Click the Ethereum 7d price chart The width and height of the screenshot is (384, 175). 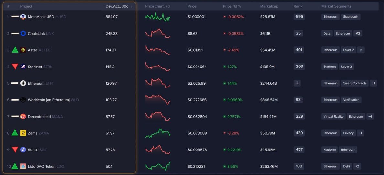tap(158, 83)
